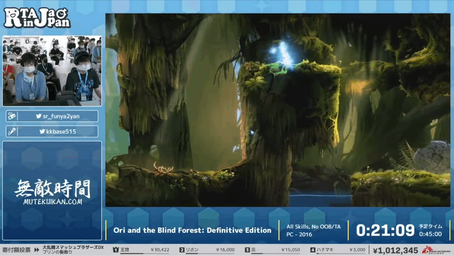Click the 花 donation option
Image resolution: width=454 pixels, height=256 pixels.
click(x=253, y=250)
